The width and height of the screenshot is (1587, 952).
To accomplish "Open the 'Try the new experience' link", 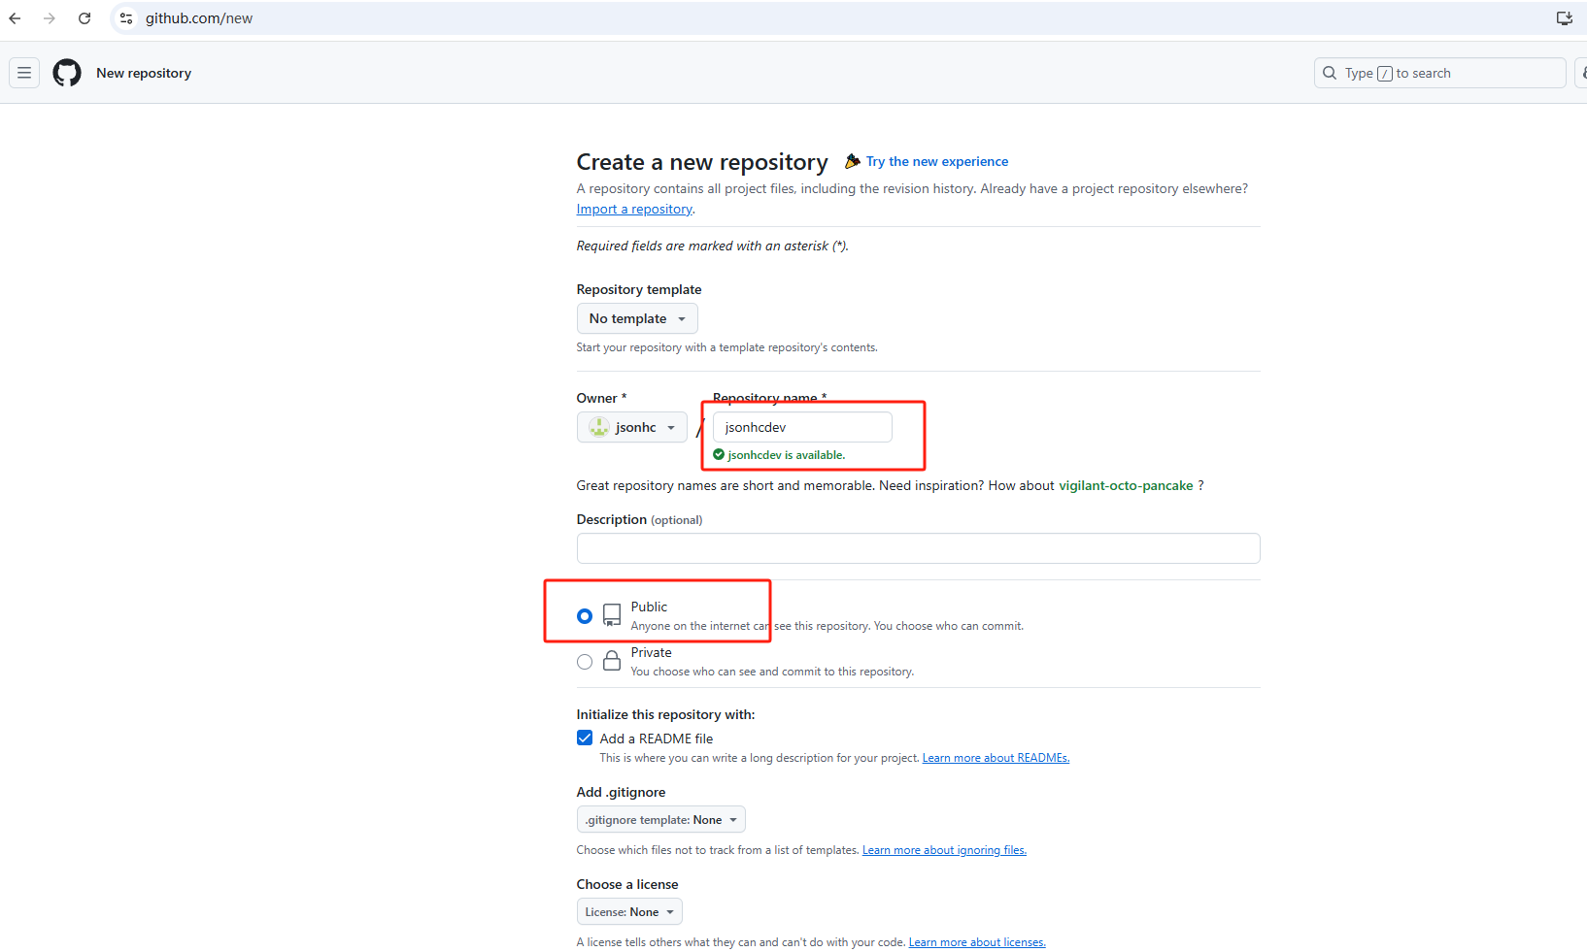I will 937,161.
